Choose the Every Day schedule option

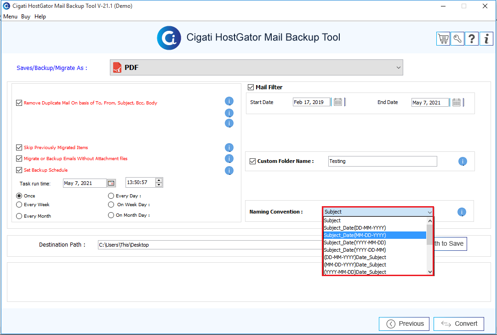[x=111, y=196]
